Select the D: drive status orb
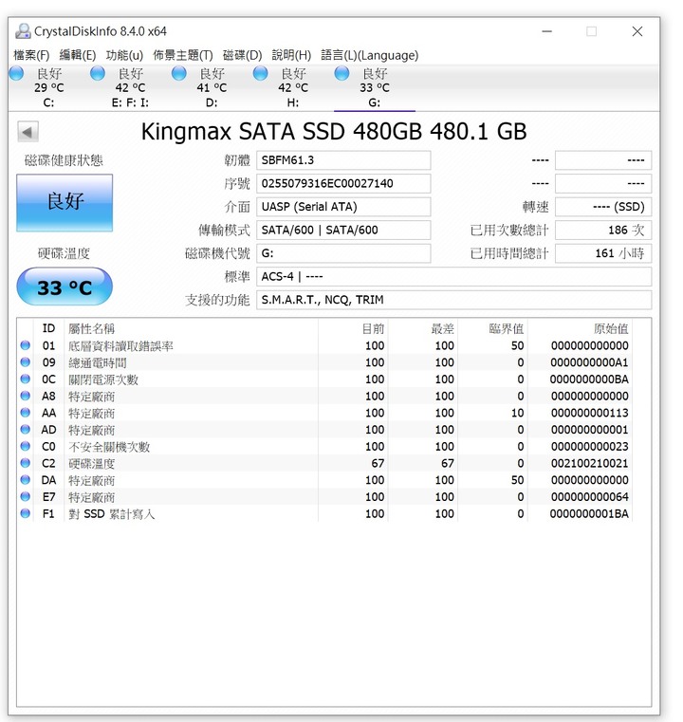 click(179, 73)
